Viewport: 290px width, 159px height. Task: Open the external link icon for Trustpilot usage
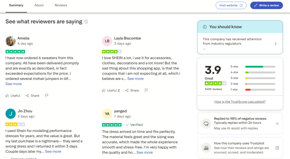tap(277, 148)
